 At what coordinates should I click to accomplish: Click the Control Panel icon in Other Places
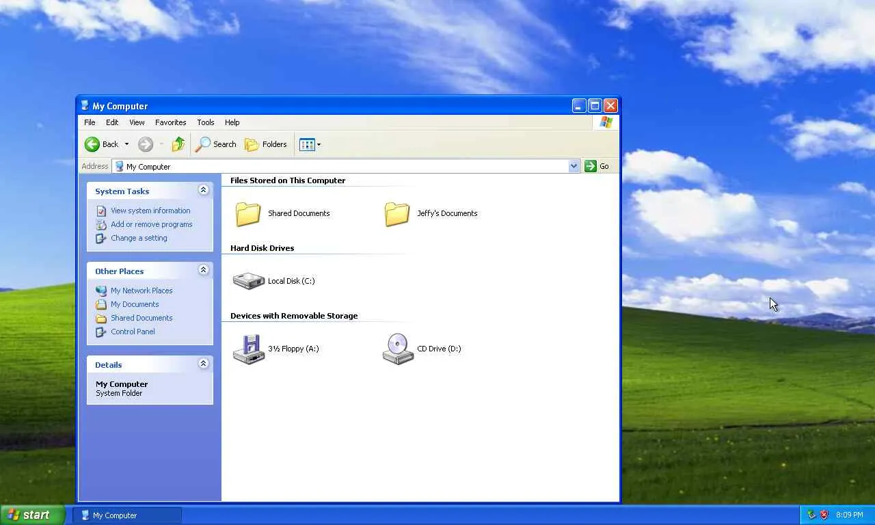tap(101, 332)
